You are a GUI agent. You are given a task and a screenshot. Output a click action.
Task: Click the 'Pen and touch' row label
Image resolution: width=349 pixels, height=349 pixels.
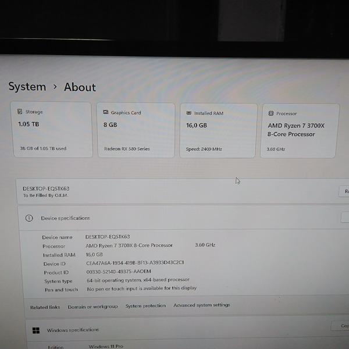pos(61,290)
